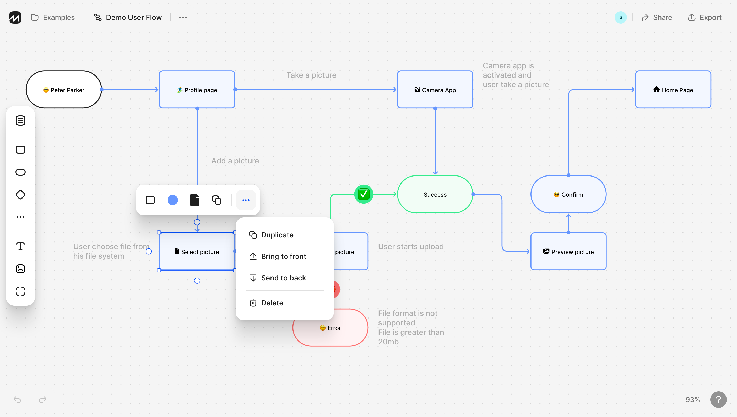737x417 pixels.
Task: Select the frame selection tool
Action: (x=20, y=292)
